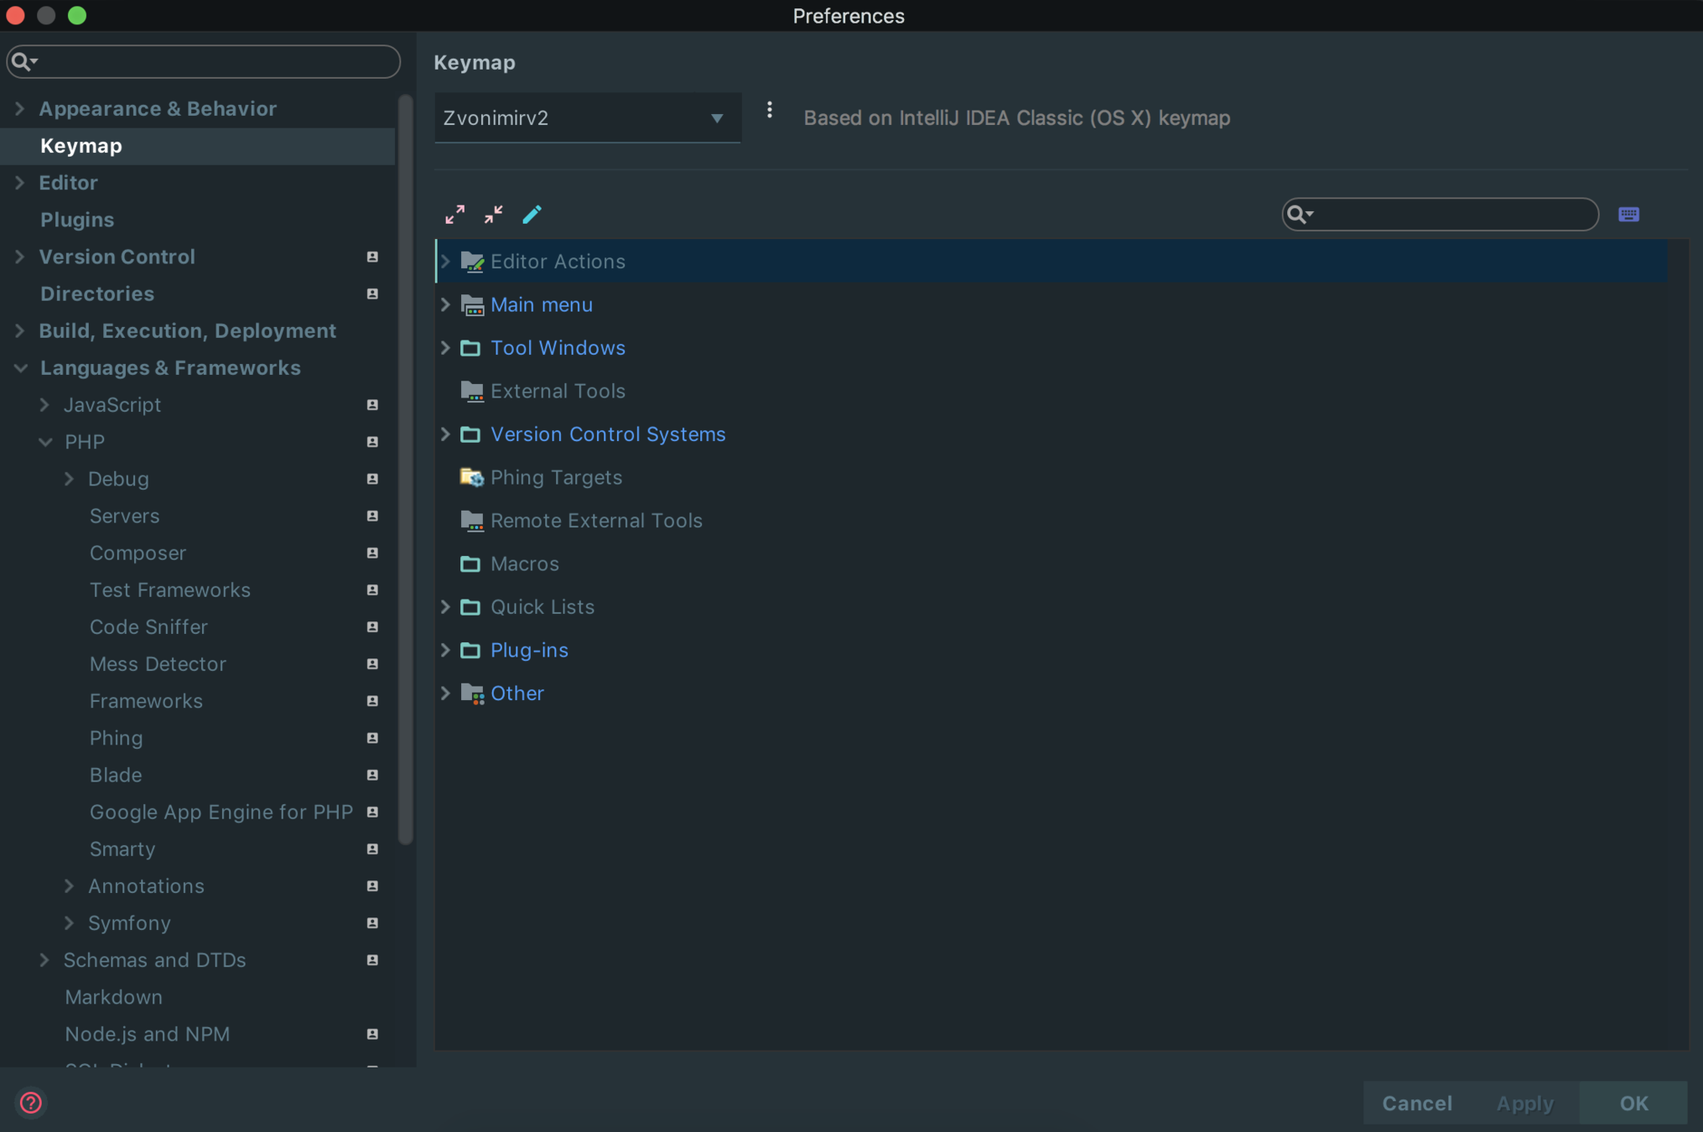Expand the Main menu tree node
This screenshot has height=1132, width=1703.
tap(445, 305)
